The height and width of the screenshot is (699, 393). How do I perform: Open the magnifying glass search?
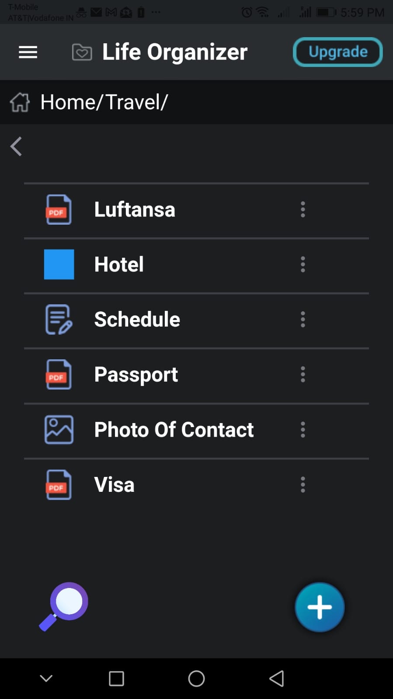click(x=64, y=606)
